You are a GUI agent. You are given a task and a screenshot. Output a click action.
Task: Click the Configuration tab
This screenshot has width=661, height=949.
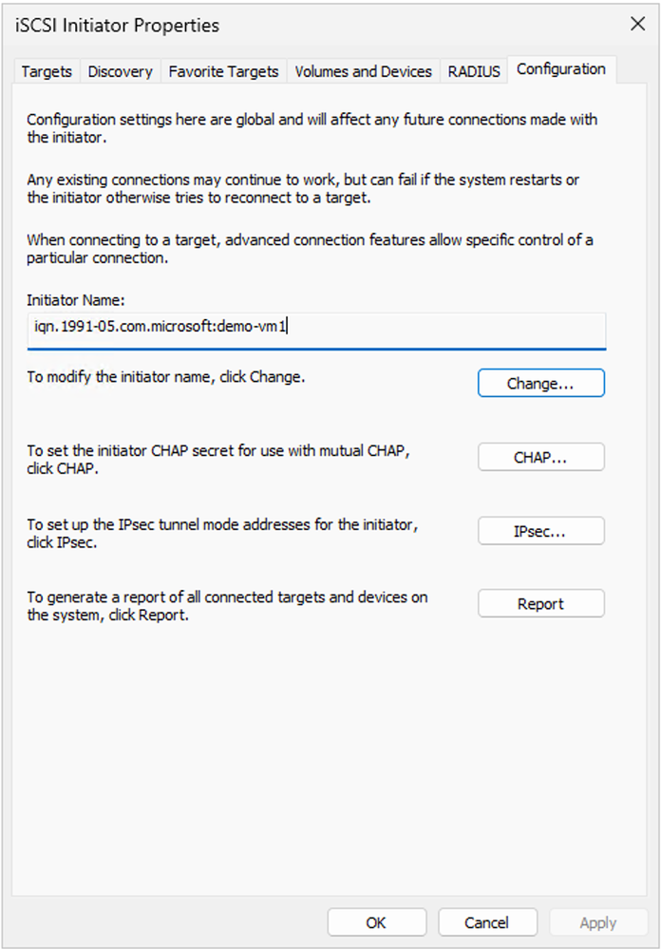click(560, 69)
